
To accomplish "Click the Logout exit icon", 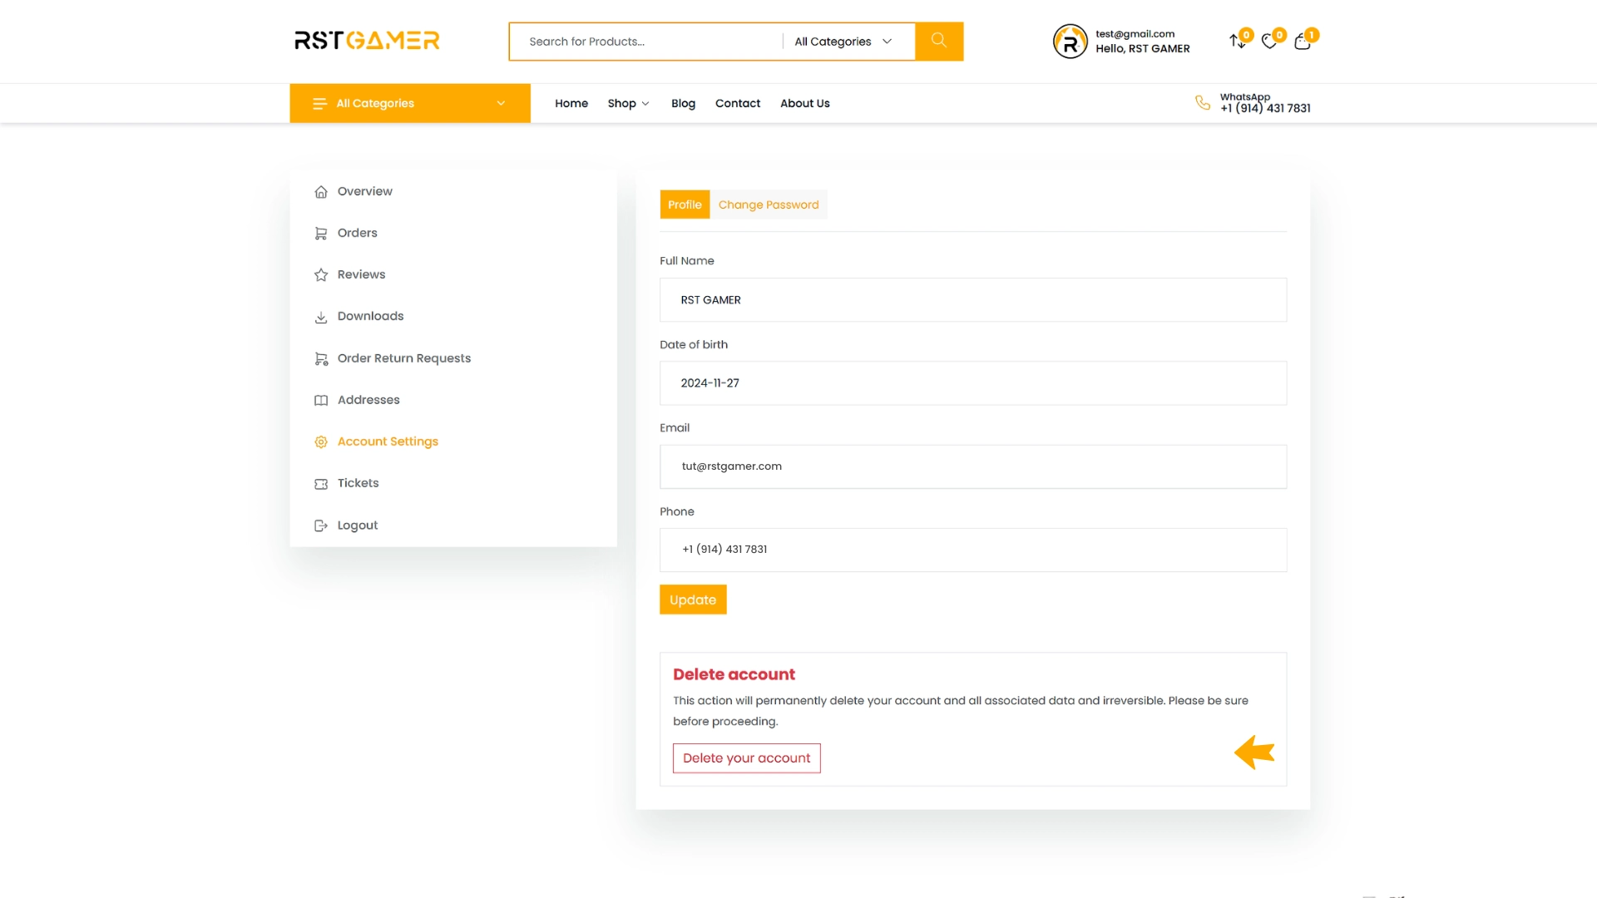I will click(x=321, y=525).
